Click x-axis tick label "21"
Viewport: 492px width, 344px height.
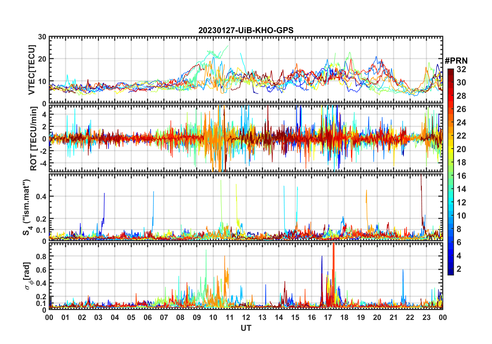(393, 317)
